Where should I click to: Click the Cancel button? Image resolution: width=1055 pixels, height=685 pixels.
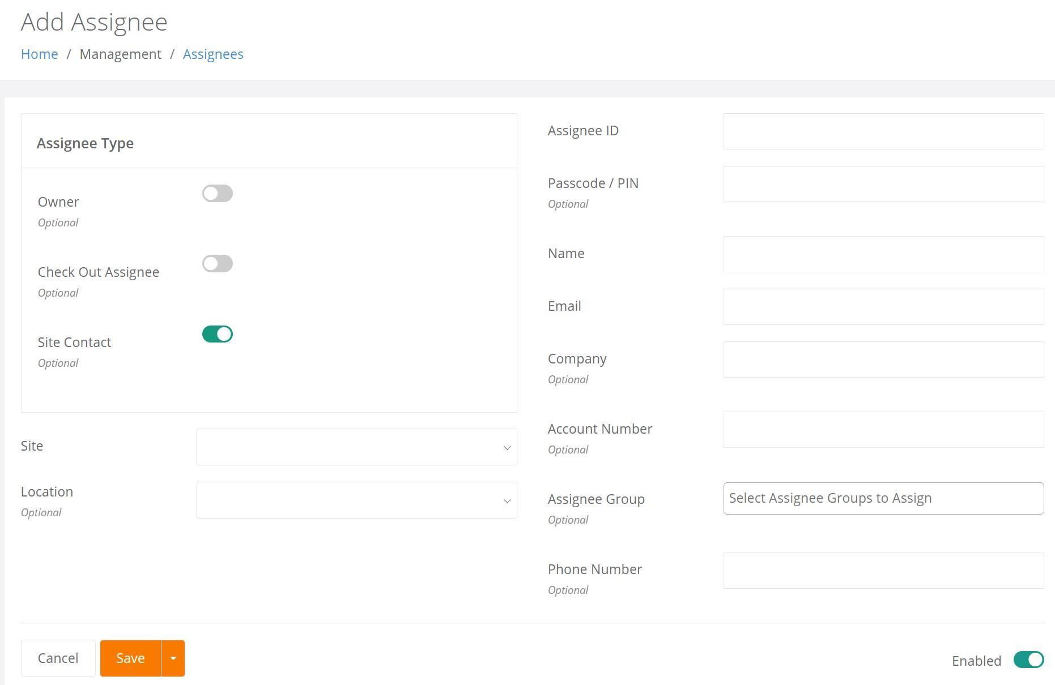pos(58,658)
